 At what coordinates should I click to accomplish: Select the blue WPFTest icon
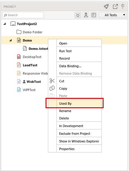19,90
